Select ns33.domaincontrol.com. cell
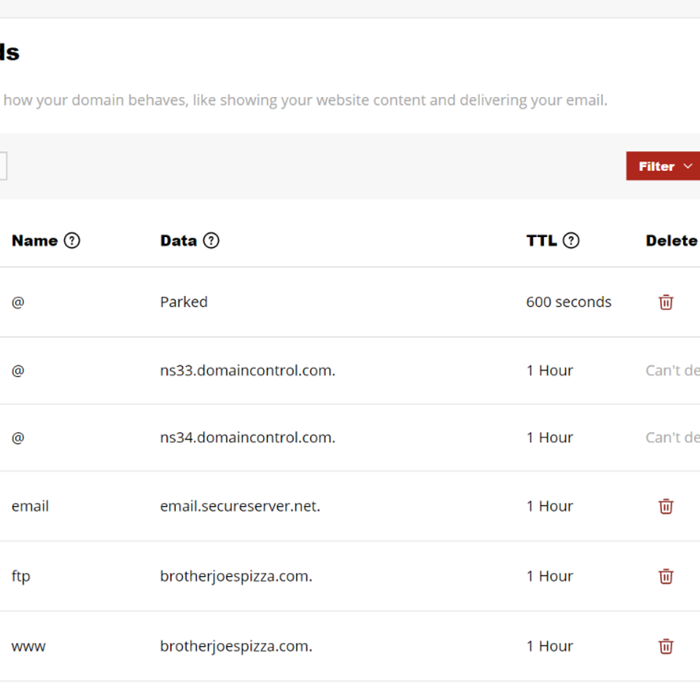Screen dimensions: 700x700 pos(248,370)
